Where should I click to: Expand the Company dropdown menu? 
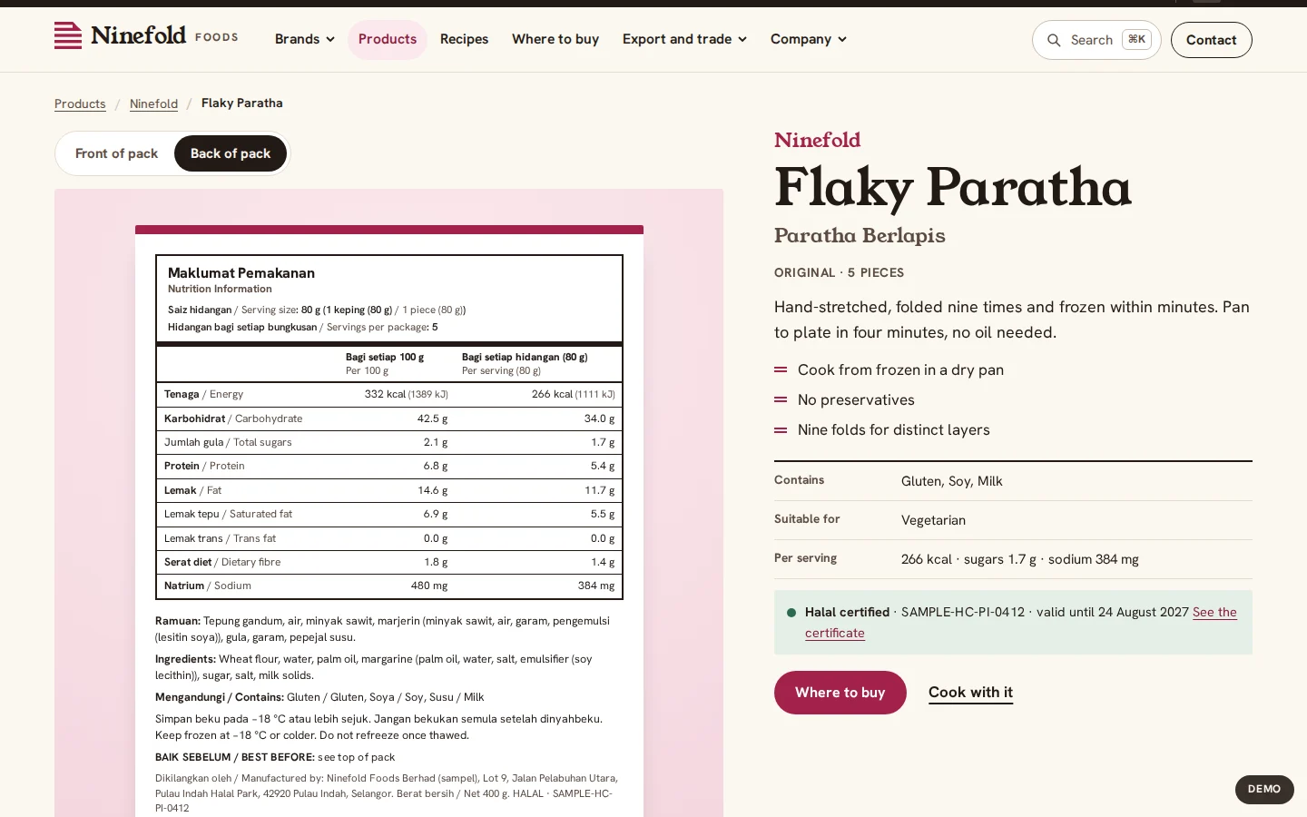tap(809, 39)
